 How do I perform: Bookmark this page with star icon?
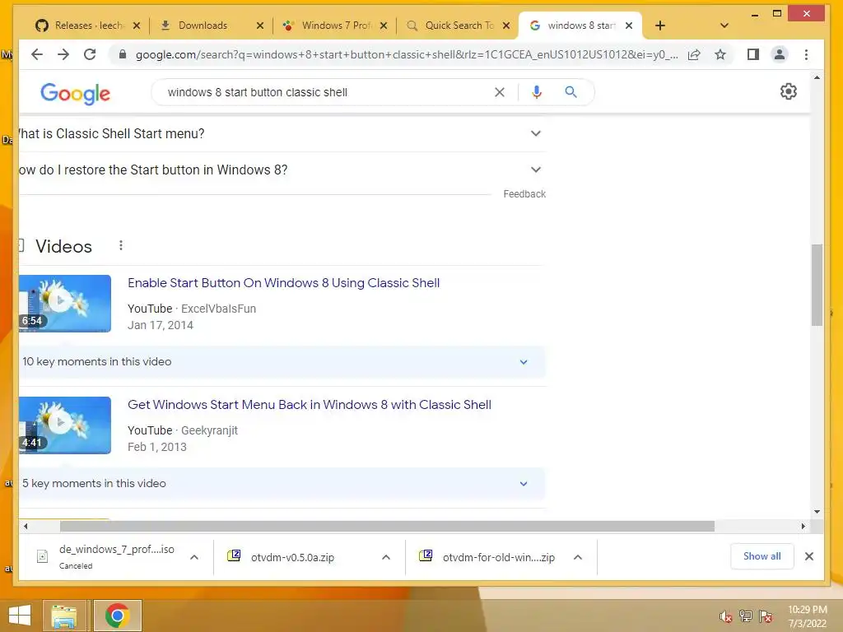point(720,54)
